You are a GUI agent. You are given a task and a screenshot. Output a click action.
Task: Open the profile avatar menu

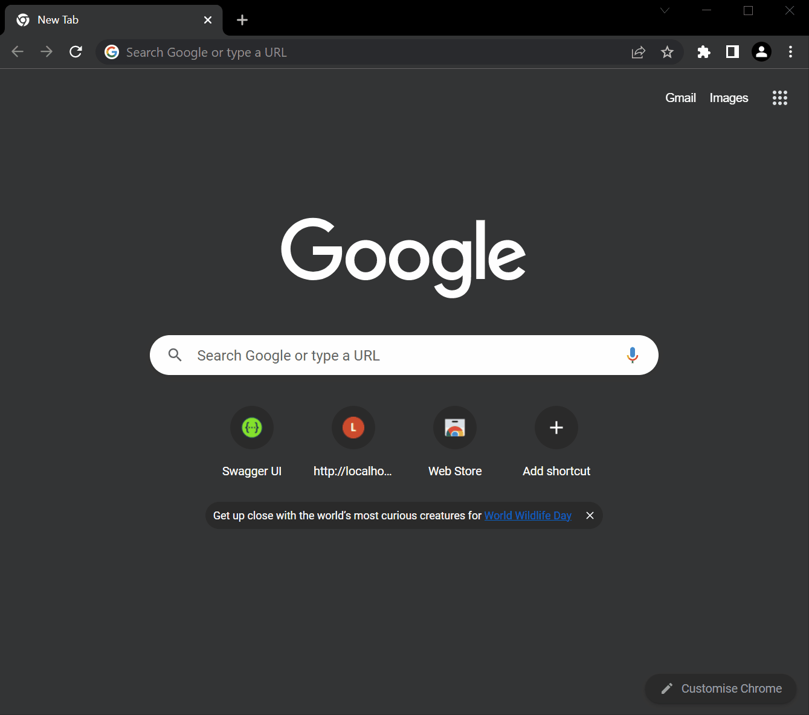point(761,52)
